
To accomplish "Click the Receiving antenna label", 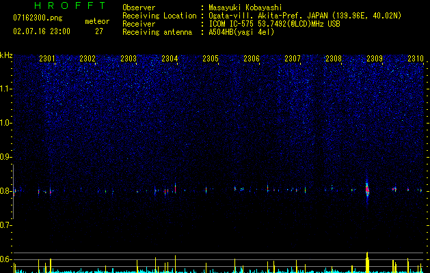I will (x=157, y=32).
